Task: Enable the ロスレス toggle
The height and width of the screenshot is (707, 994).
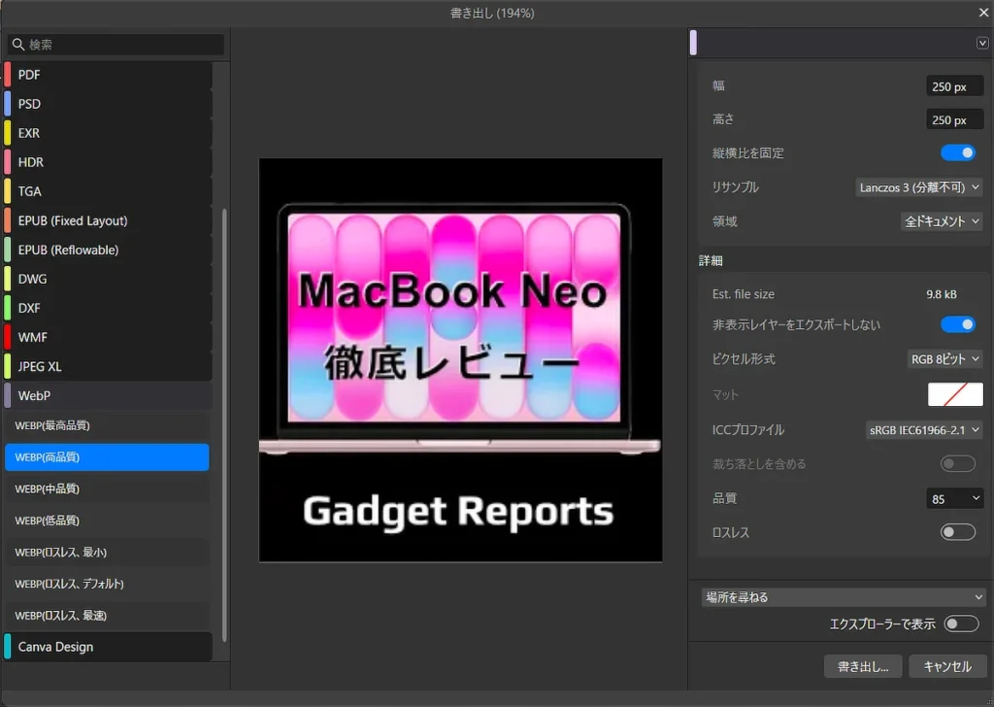Action: [x=958, y=532]
